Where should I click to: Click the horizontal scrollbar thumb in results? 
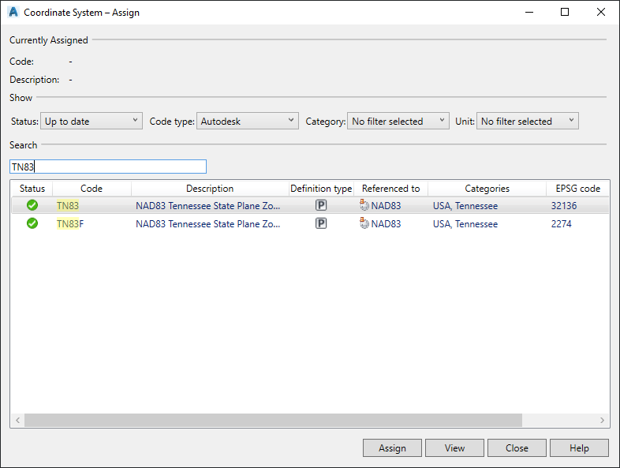pos(272,421)
